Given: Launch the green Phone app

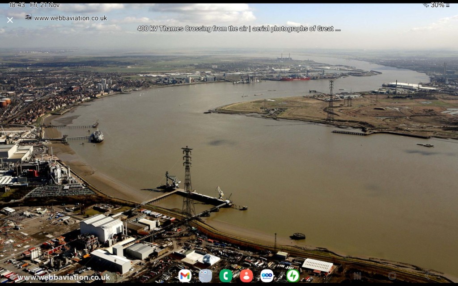Looking at the screenshot, I should (x=226, y=276).
